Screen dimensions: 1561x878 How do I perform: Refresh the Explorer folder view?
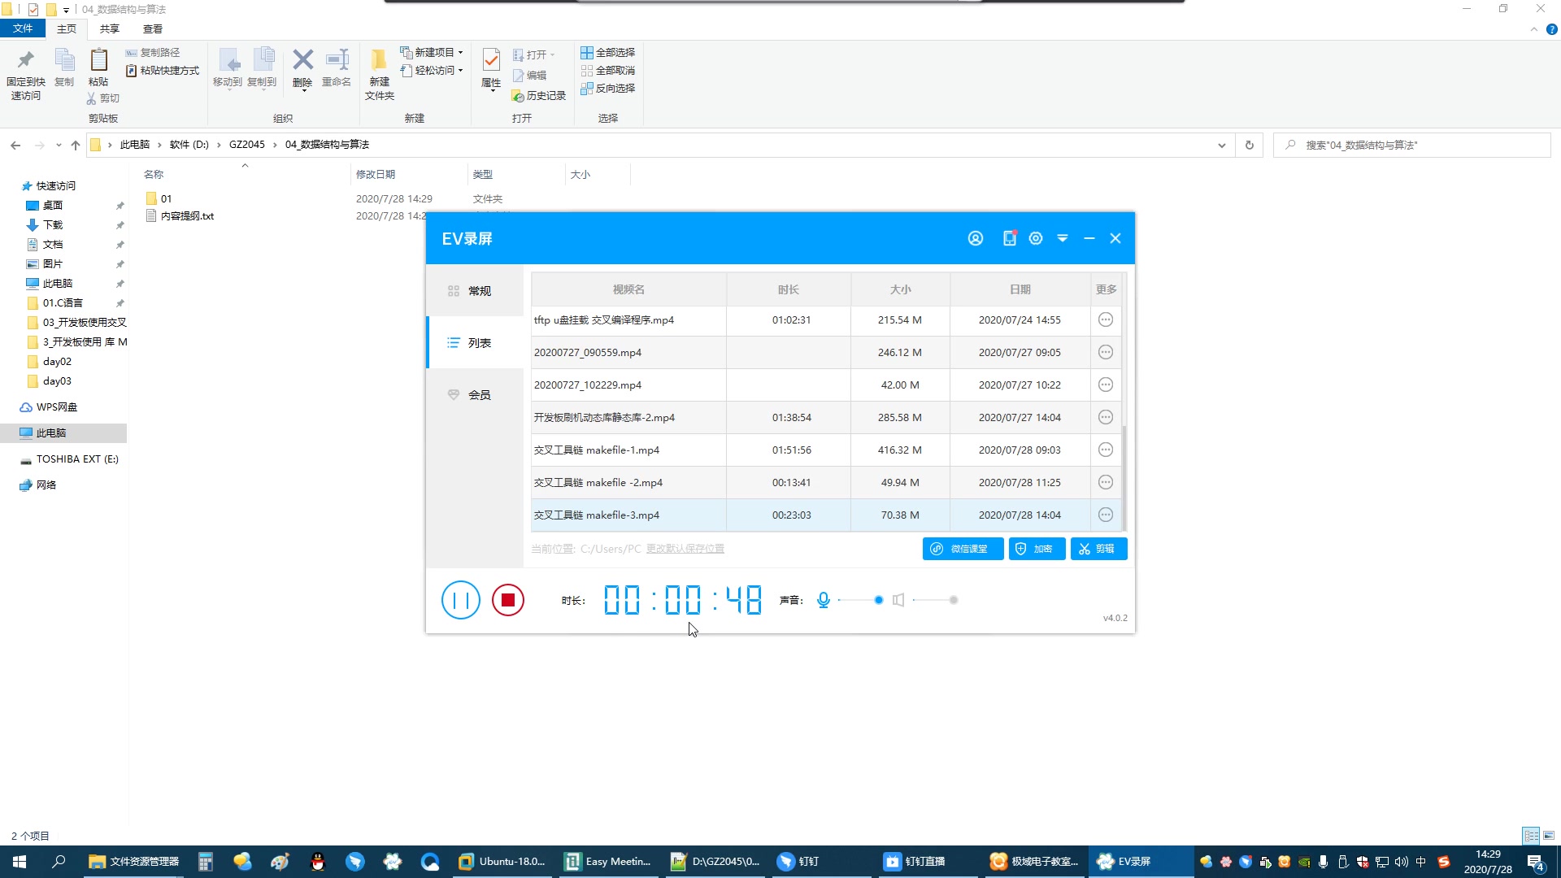coord(1250,145)
